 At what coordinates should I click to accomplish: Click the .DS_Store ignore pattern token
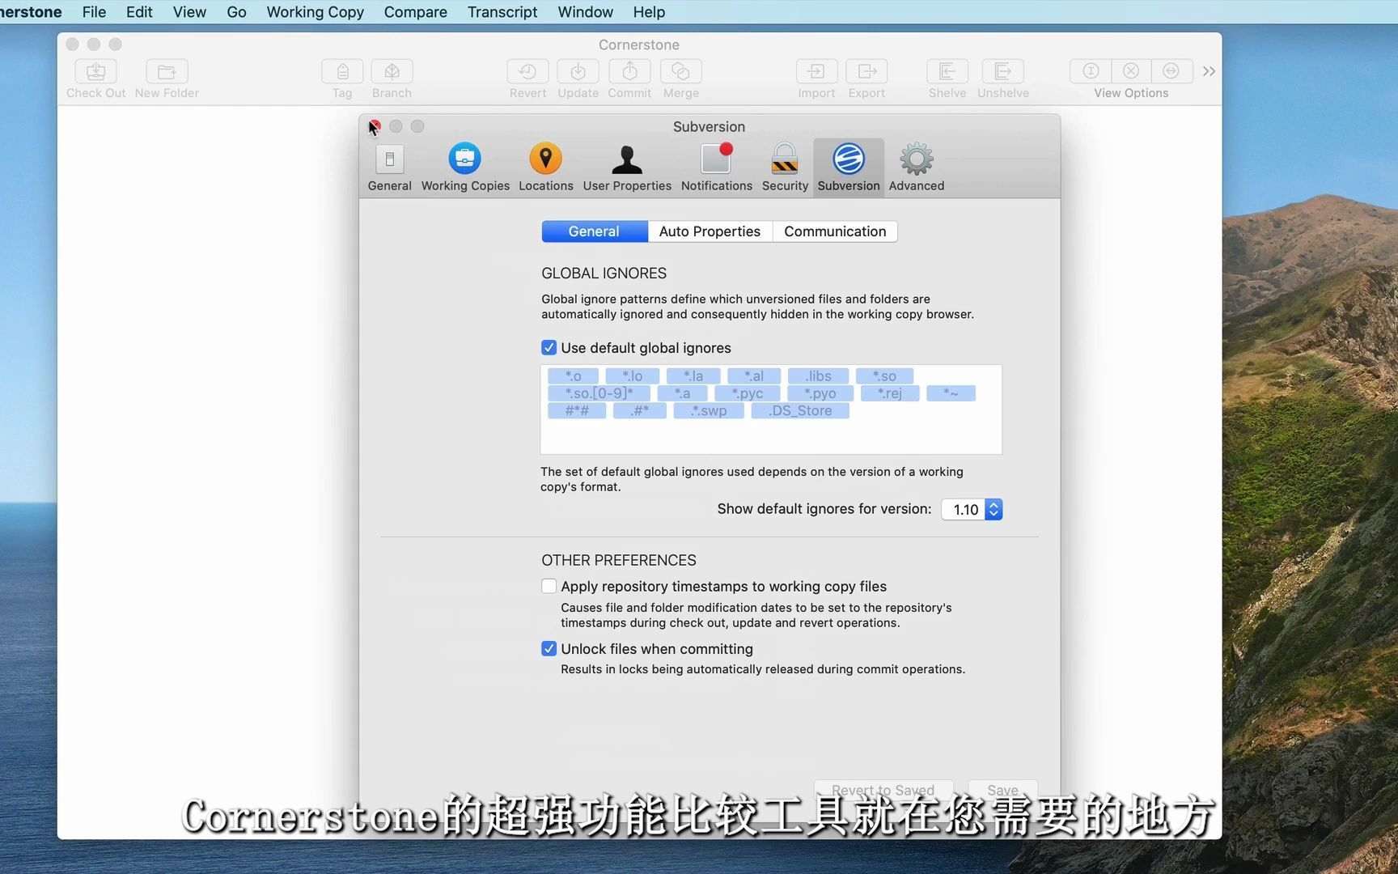[x=800, y=410]
